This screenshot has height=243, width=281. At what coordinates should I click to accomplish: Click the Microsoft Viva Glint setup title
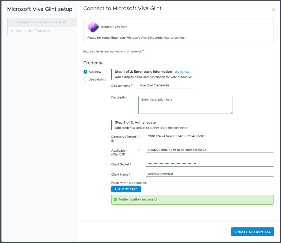point(39,9)
